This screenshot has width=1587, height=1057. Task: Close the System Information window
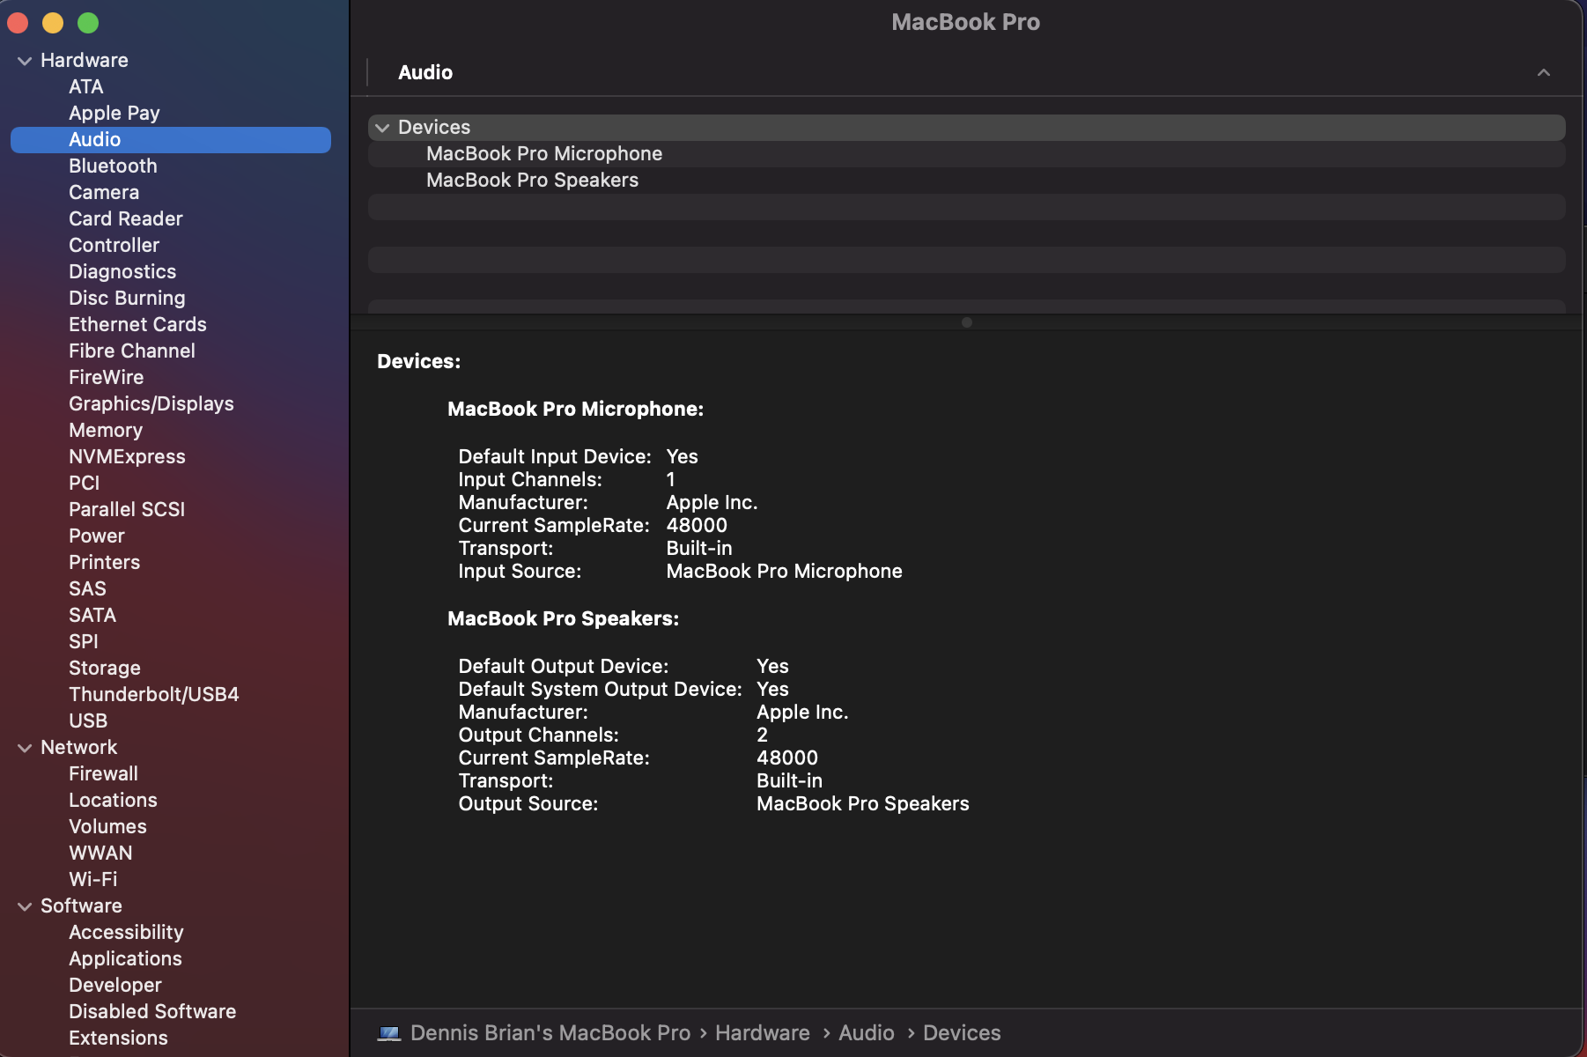18,23
